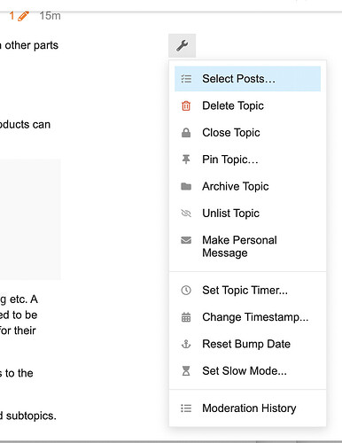Image resolution: width=342 pixels, height=443 pixels.
Task: Click the padlock icon beside Close Topic
Action: [186, 133]
